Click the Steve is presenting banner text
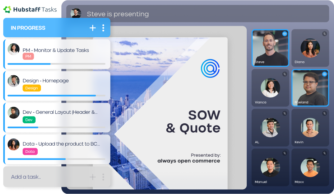Screen dimensions: 334x194 click(118, 14)
